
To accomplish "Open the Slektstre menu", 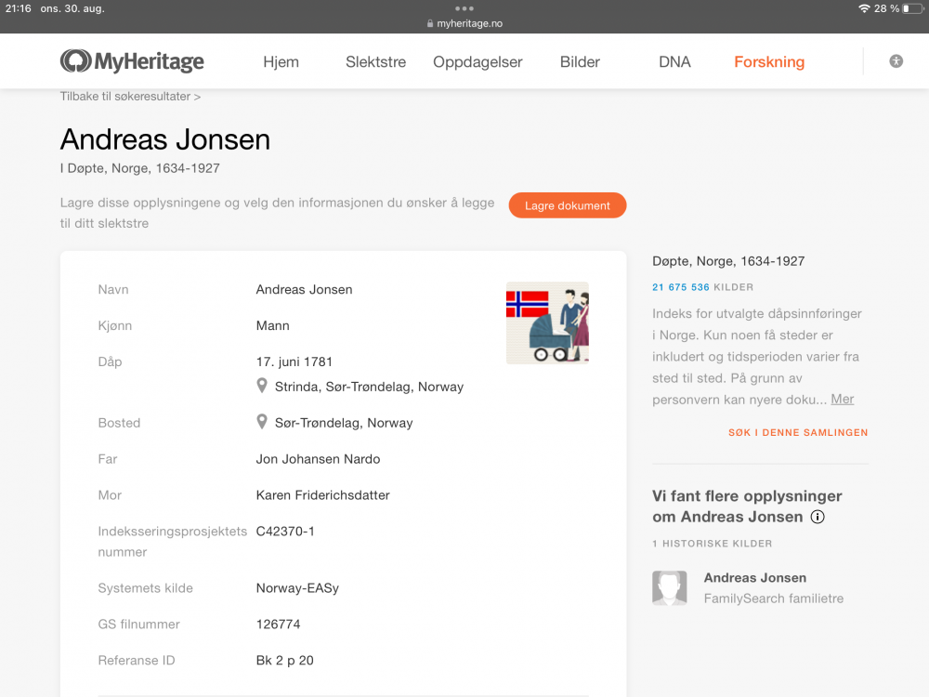I will [375, 62].
